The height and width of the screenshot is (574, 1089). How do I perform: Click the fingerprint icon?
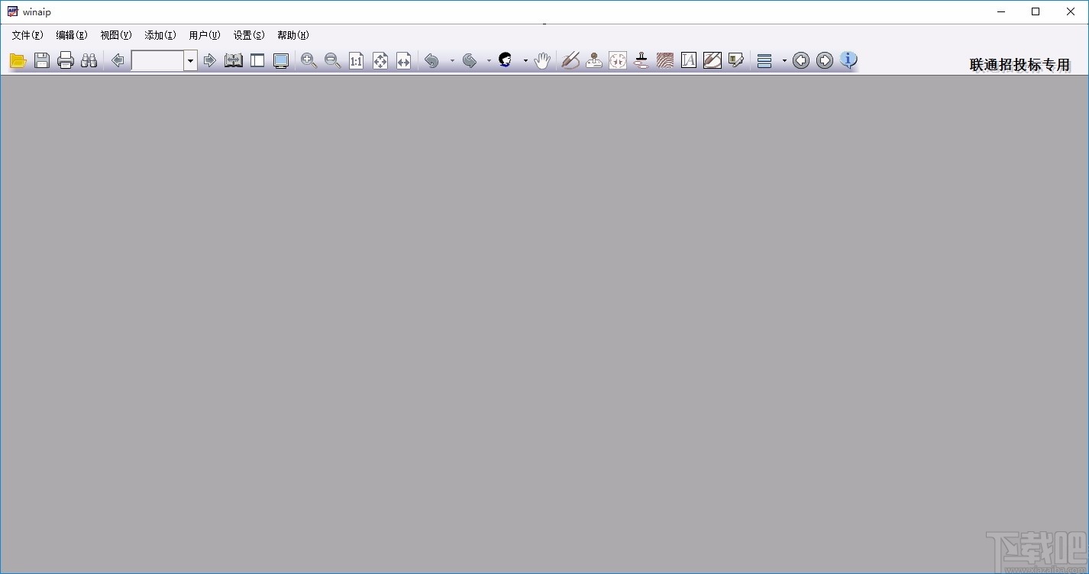pos(665,60)
